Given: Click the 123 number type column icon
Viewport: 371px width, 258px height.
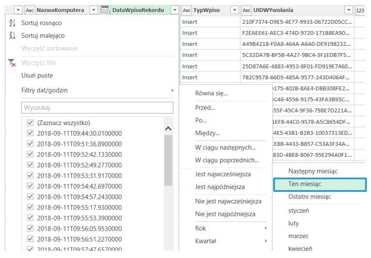Looking at the screenshot, I should [360, 10].
